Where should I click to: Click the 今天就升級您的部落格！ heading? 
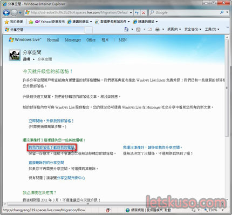(47, 71)
